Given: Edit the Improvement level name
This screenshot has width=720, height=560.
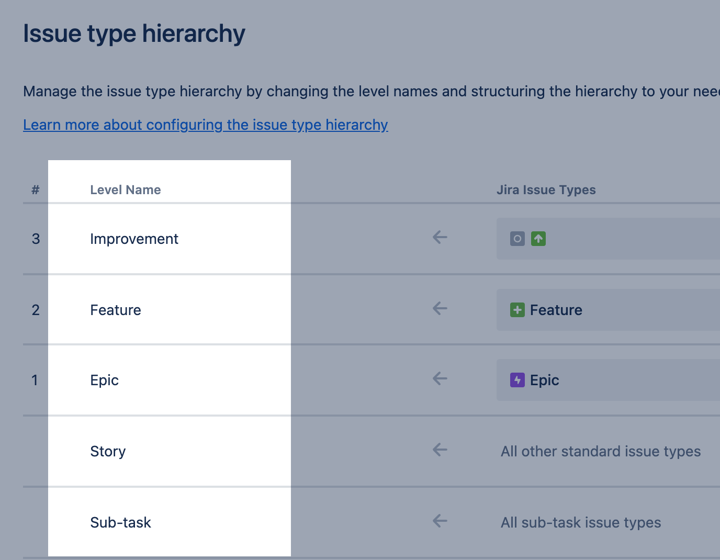Looking at the screenshot, I should click(134, 239).
